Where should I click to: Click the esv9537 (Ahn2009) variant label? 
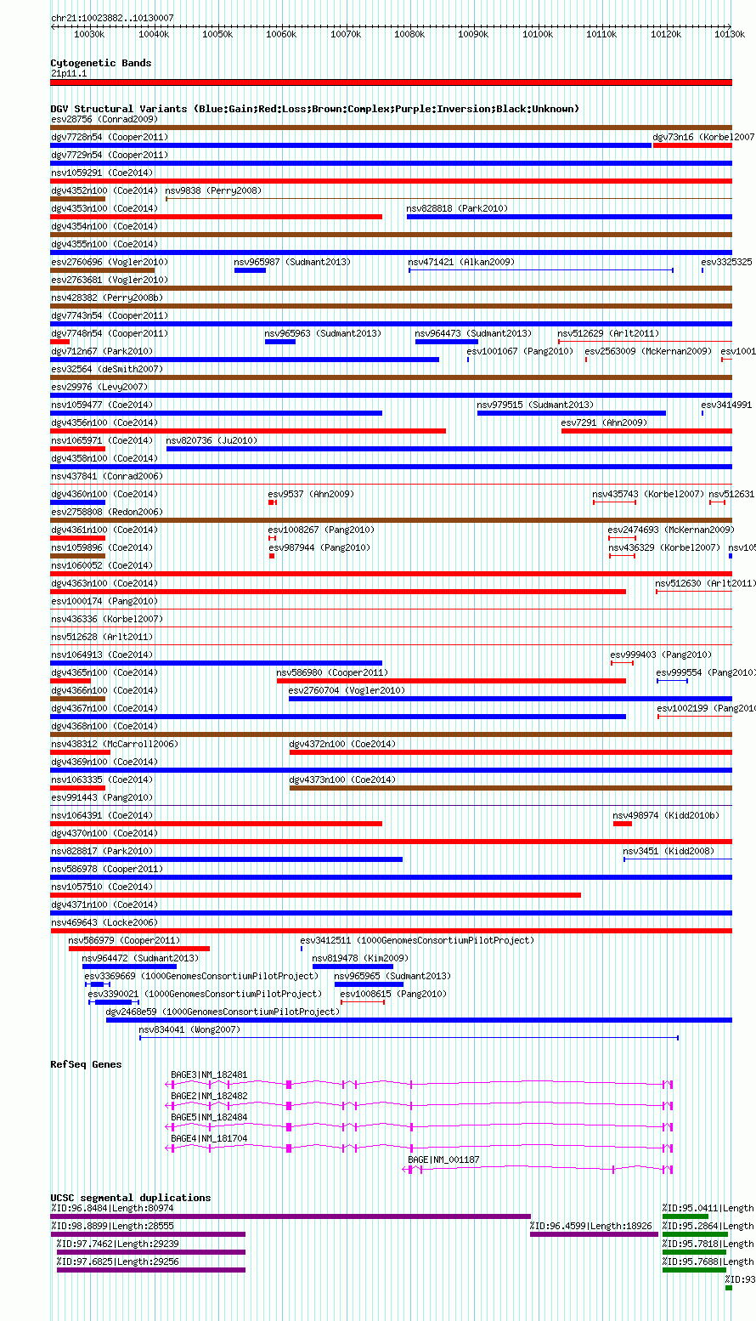312,495
